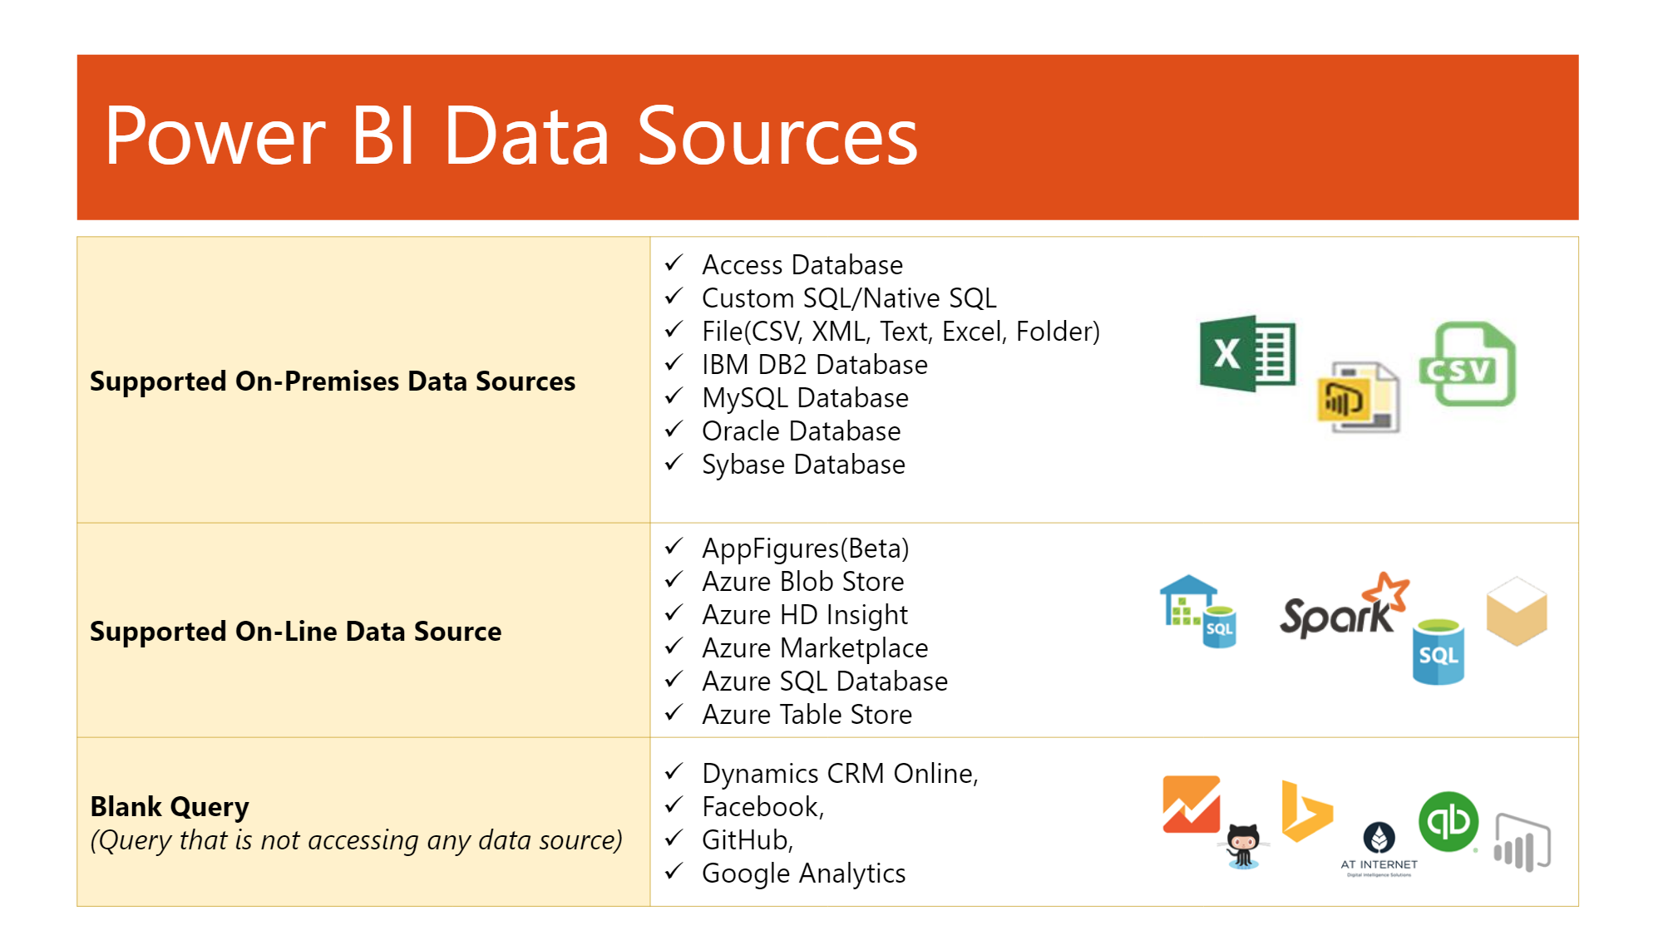Viewport: 1663px width, 935px height.
Task: Select the large blue SQL database icon
Action: [x=1438, y=652]
